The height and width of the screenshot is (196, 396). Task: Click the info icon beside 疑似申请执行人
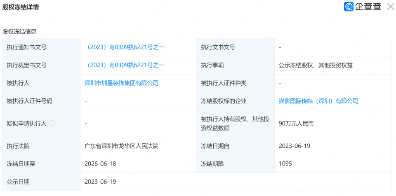pos(52,124)
